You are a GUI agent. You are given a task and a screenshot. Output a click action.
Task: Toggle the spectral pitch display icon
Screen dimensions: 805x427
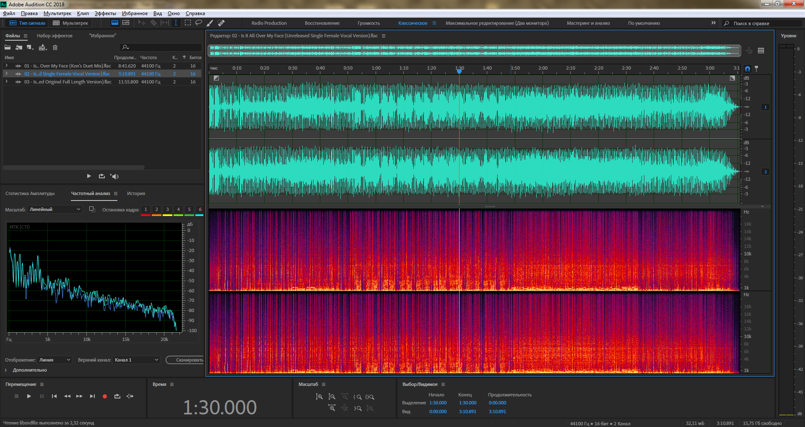(126, 23)
